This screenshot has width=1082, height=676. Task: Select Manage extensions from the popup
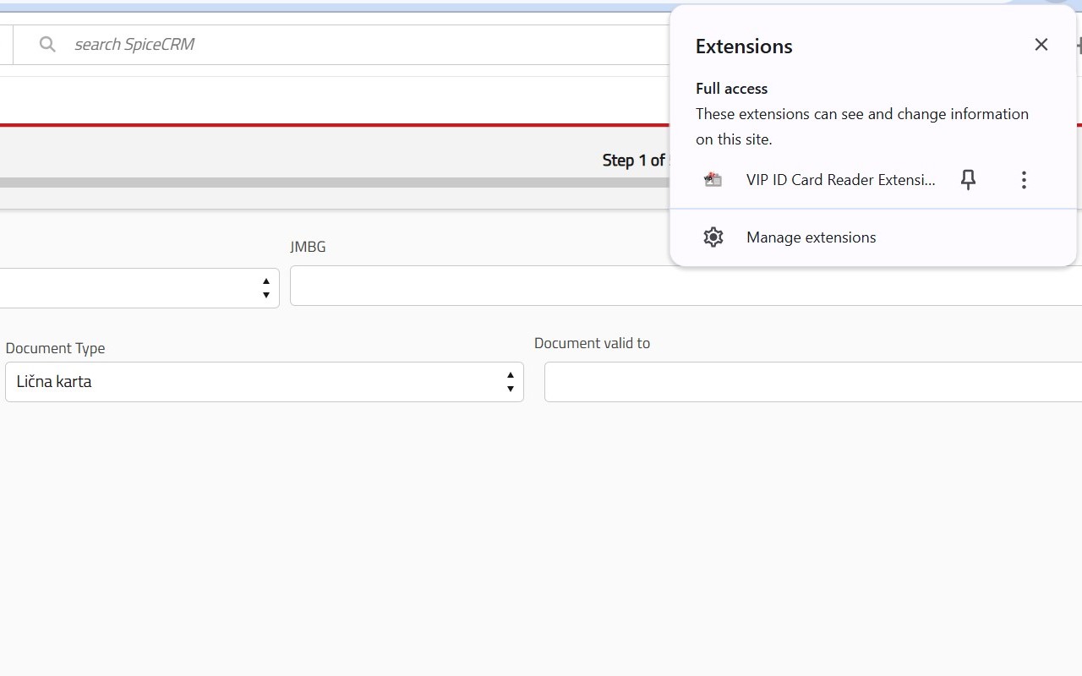point(810,237)
